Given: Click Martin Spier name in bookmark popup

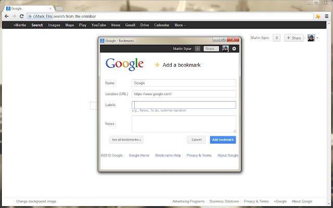Looking at the screenshot, I should point(182,48).
